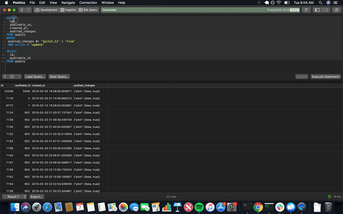The image size is (343, 214).
Task: Click the Cancel button
Action: coord(302,76)
